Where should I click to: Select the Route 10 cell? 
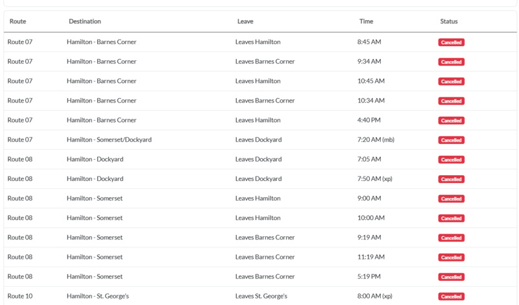click(x=20, y=296)
